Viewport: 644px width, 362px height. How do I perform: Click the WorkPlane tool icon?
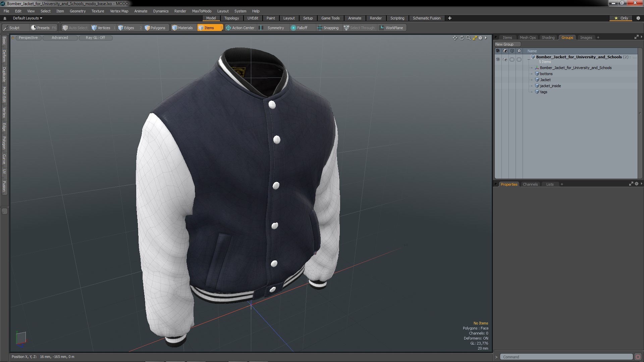pos(382,28)
